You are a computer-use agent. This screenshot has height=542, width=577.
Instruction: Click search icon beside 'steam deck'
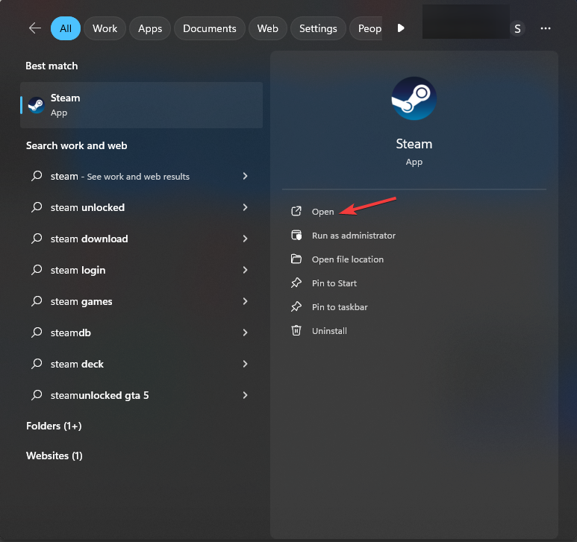(37, 363)
